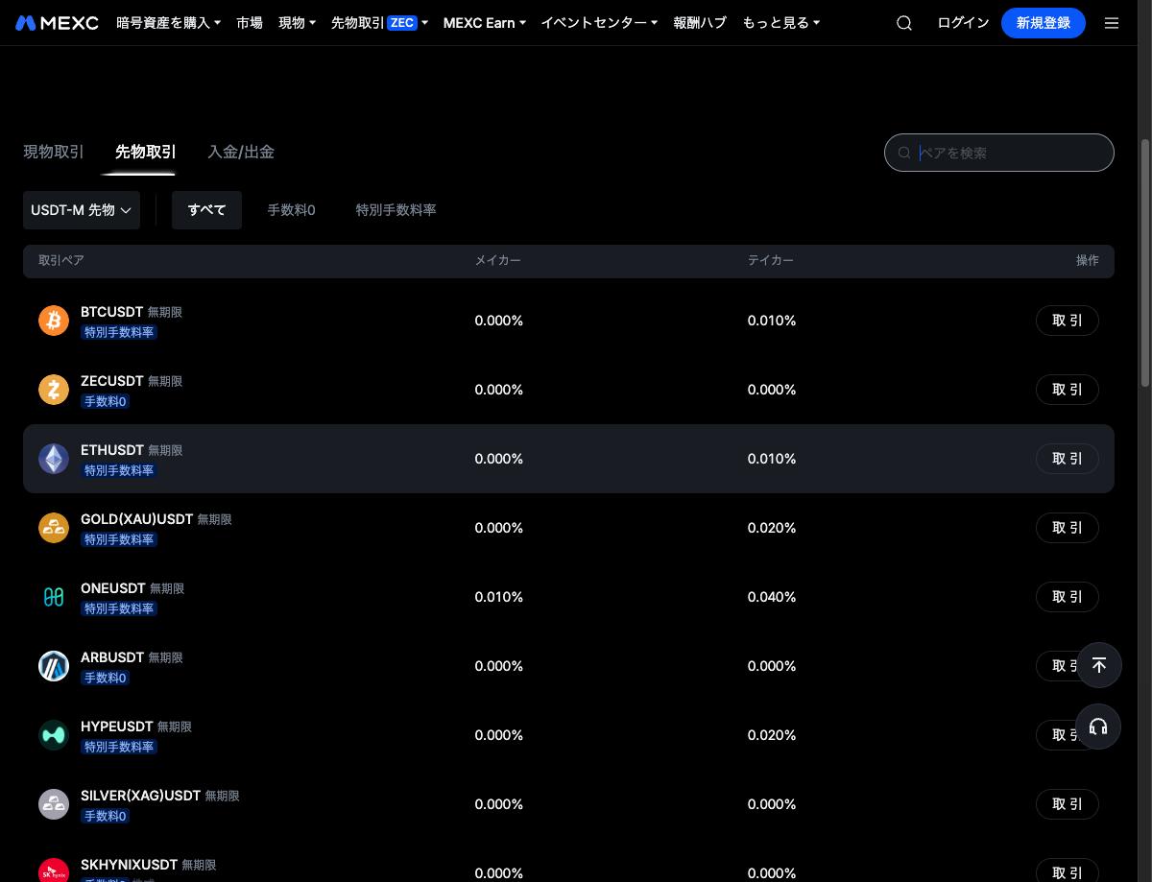Click the HYPEUSDT pair name
The height and width of the screenshot is (882, 1152).
pyautogui.click(x=117, y=727)
